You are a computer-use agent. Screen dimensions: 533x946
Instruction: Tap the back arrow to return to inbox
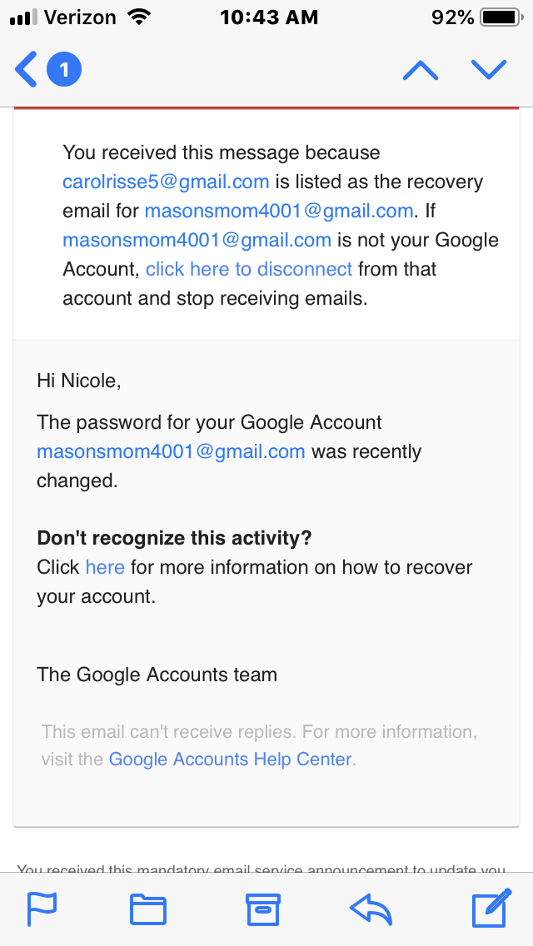[26, 70]
